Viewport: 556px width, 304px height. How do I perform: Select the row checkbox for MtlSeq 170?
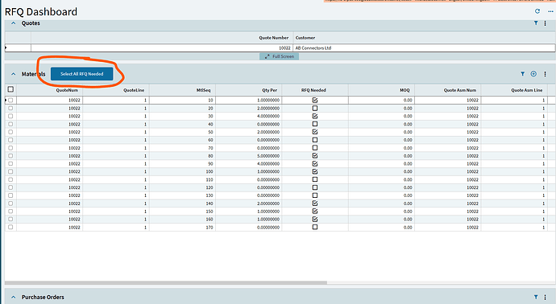pos(10,228)
